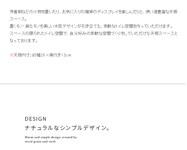Click the 'wood grain and steel' subtitle line
Image resolution: width=187 pixels, height=150 pixels.
point(40,141)
